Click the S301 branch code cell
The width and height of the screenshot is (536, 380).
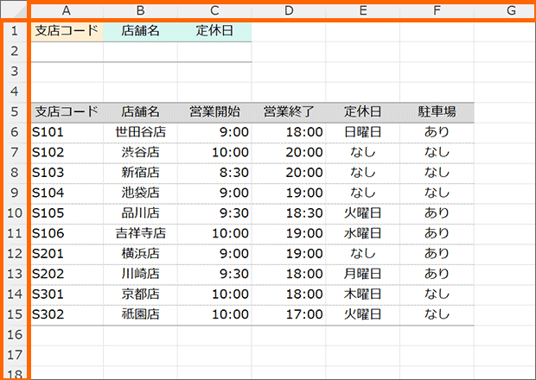tap(67, 294)
